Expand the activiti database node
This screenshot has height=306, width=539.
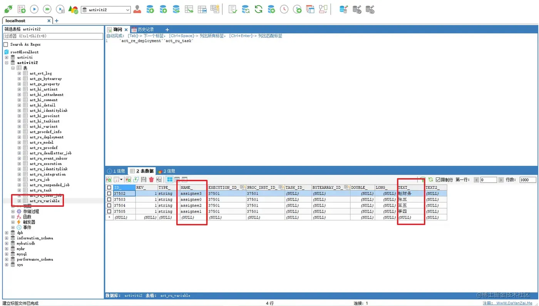[x=7, y=57]
